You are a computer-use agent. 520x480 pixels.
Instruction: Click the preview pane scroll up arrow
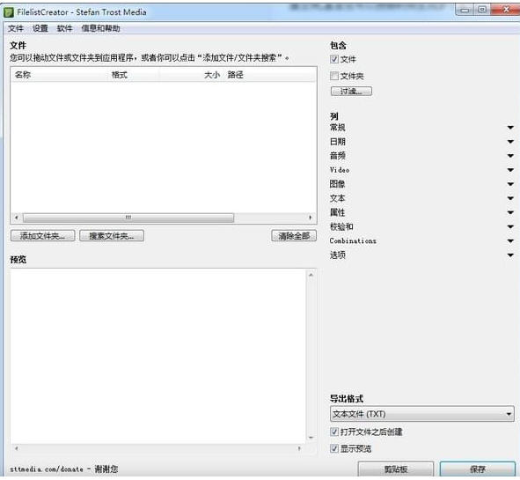311,275
